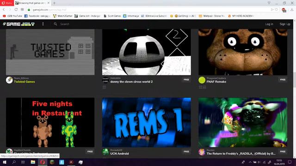
Task: Open the Informacje bookmark
Action: [131, 16]
